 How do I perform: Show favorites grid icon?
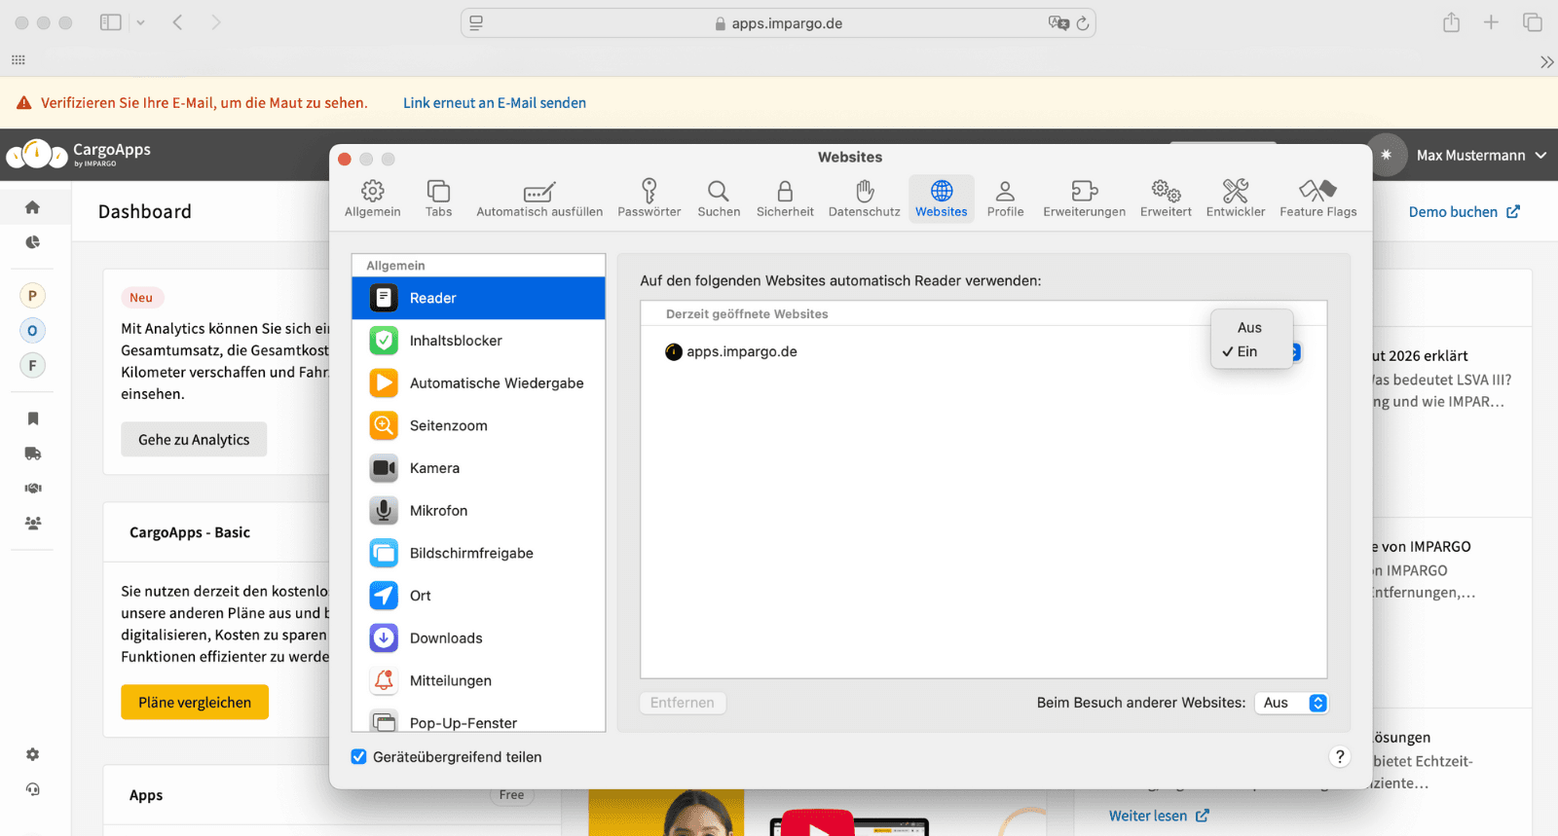pyautogui.click(x=19, y=60)
